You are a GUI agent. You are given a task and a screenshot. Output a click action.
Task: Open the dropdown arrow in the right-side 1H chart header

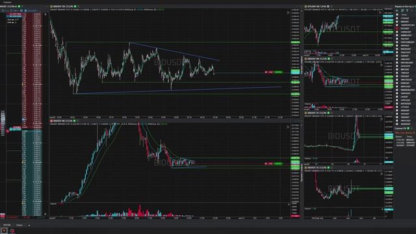click(332, 112)
